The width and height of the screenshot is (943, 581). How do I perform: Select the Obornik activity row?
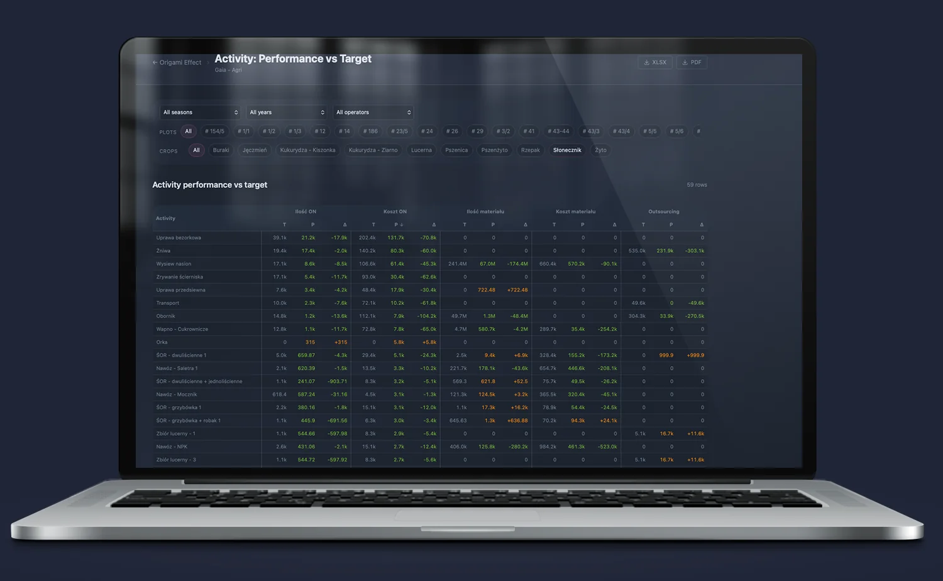coord(430,316)
